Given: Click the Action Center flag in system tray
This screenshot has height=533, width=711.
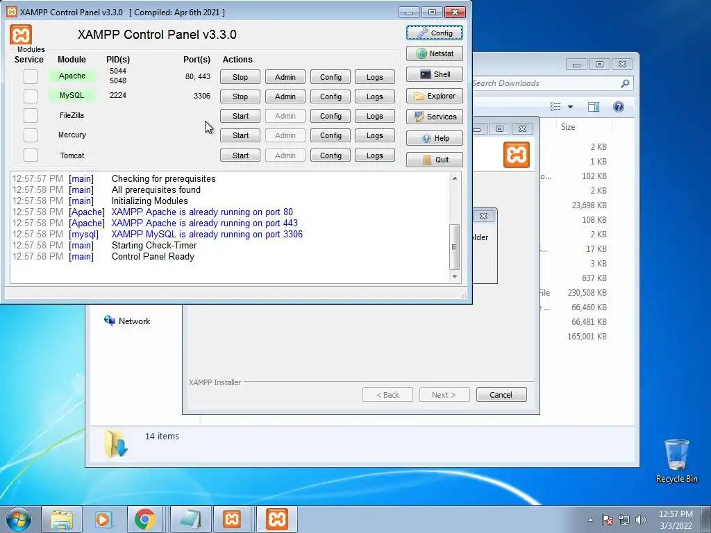Looking at the screenshot, I should 607,520.
